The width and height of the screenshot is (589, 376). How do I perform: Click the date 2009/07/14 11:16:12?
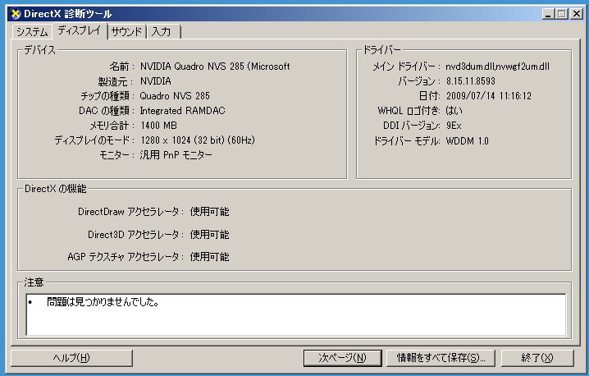(x=489, y=96)
